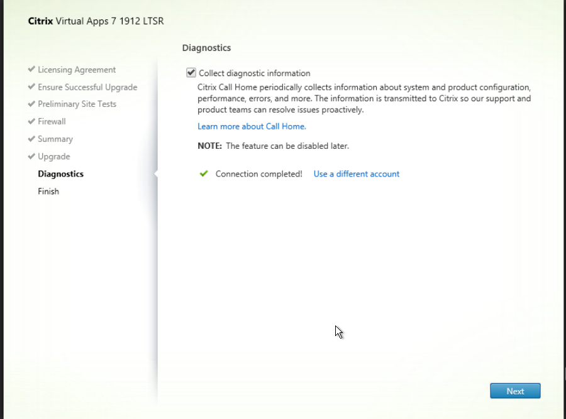Click the Citrix Virtual Apps 7 1912 LTSR title
The height and width of the screenshot is (419, 566).
(x=96, y=21)
